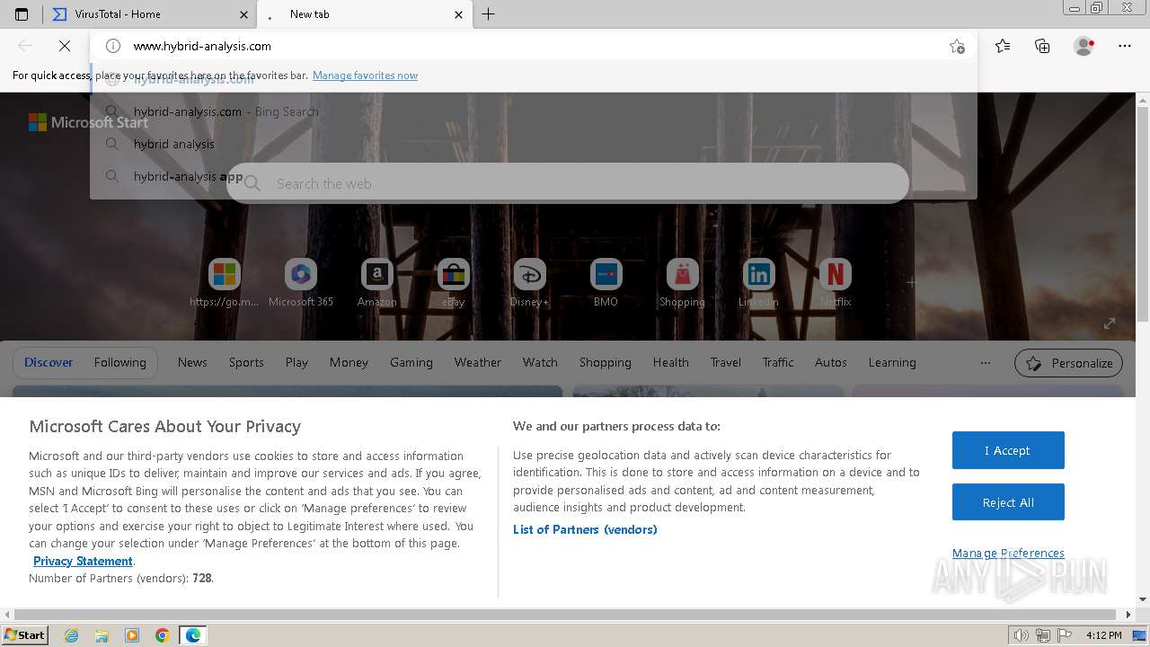Open the tab actions menu icon
Viewport: 1150px width, 647px height.
(x=22, y=14)
